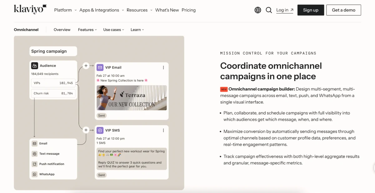Click the Get a demo button
Screen dimensions: 375x193
tap(343, 10)
